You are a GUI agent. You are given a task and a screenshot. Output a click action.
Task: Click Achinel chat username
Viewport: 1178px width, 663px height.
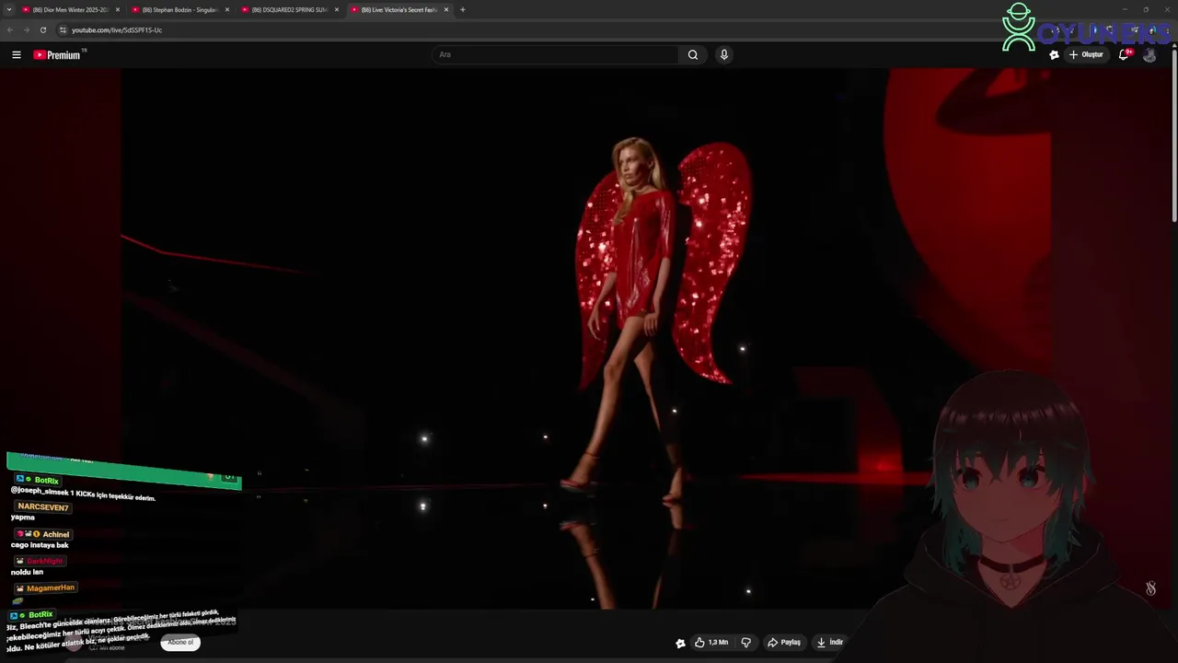55,534
